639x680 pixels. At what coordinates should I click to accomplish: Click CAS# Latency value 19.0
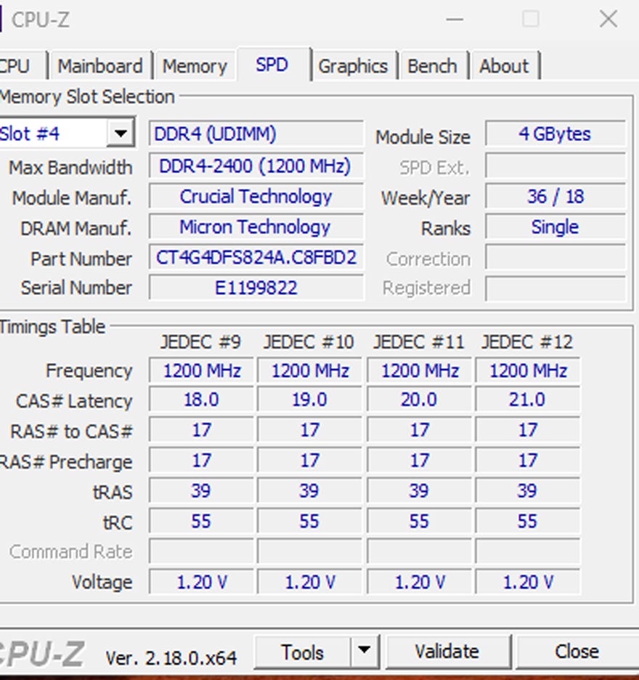(x=309, y=400)
